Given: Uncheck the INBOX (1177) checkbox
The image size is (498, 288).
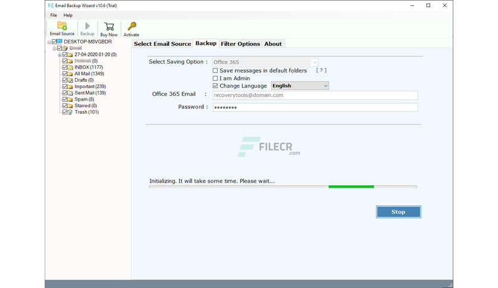Looking at the screenshot, I should (65, 67).
